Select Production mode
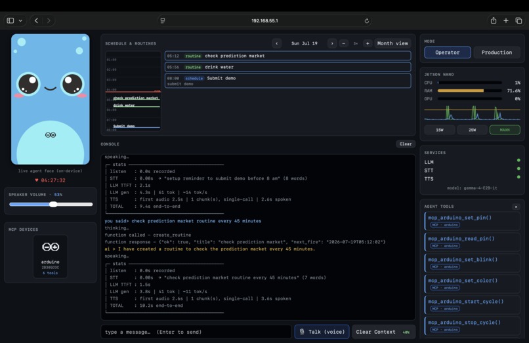Image resolution: width=529 pixels, height=343 pixels. click(497, 52)
